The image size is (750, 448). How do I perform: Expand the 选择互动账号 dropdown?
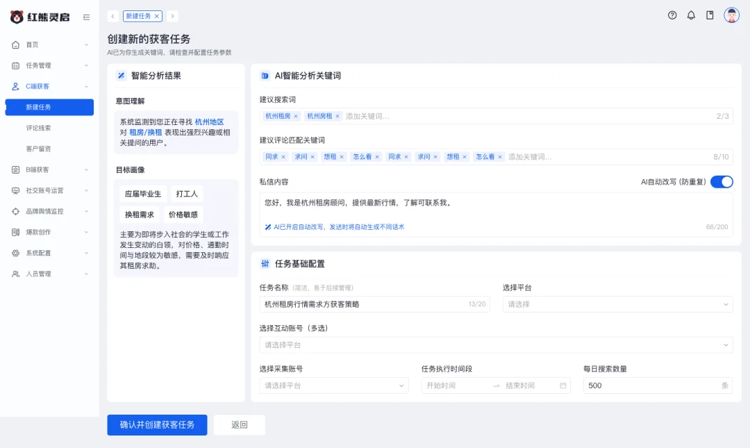[496, 344]
